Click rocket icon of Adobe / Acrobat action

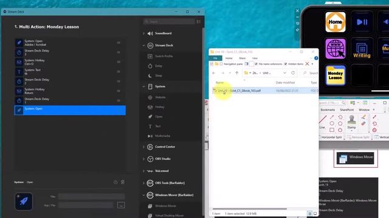point(19,43)
